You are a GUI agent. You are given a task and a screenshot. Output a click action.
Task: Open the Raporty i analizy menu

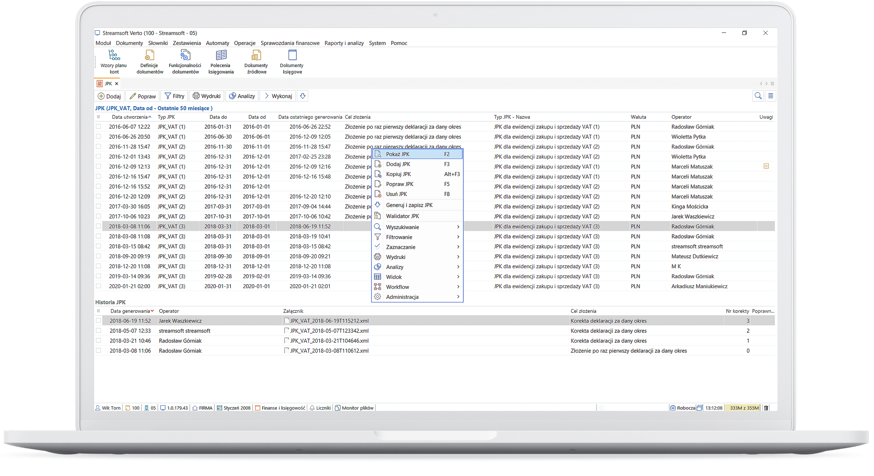tap(344, 43)
